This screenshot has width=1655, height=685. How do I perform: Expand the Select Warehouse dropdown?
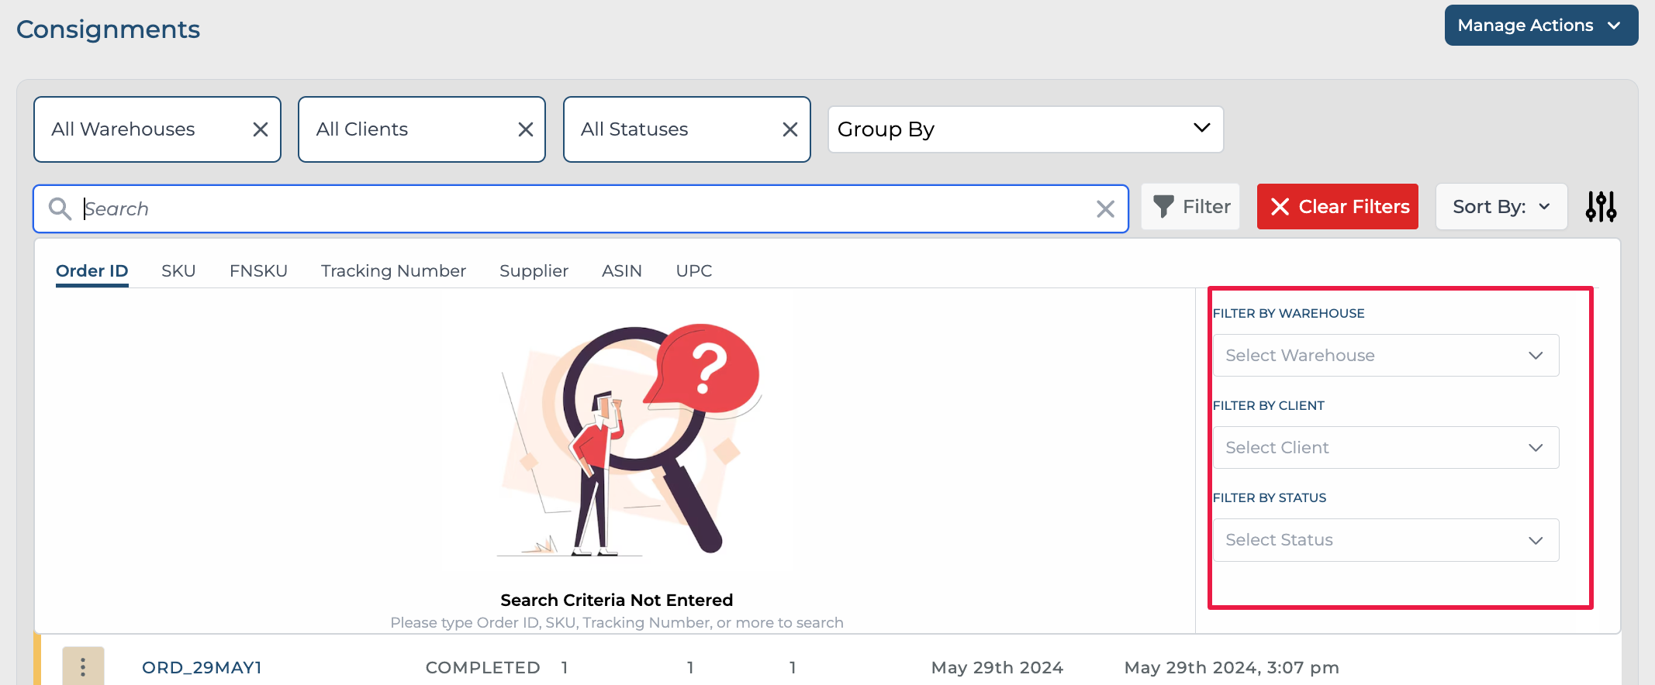pos(1385,356)
